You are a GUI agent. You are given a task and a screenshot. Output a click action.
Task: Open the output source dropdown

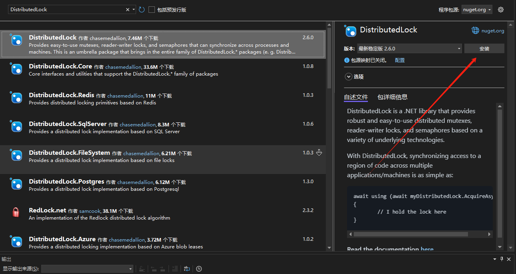[87, 269]
